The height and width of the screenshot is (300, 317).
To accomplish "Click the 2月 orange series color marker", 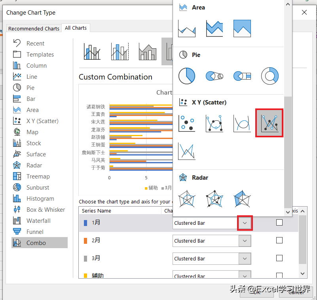I will (x=85, y=241).
